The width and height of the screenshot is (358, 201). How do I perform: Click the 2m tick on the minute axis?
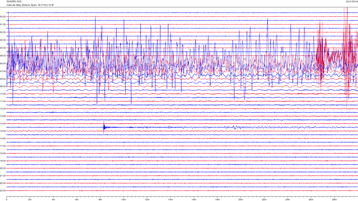point(30,200)
